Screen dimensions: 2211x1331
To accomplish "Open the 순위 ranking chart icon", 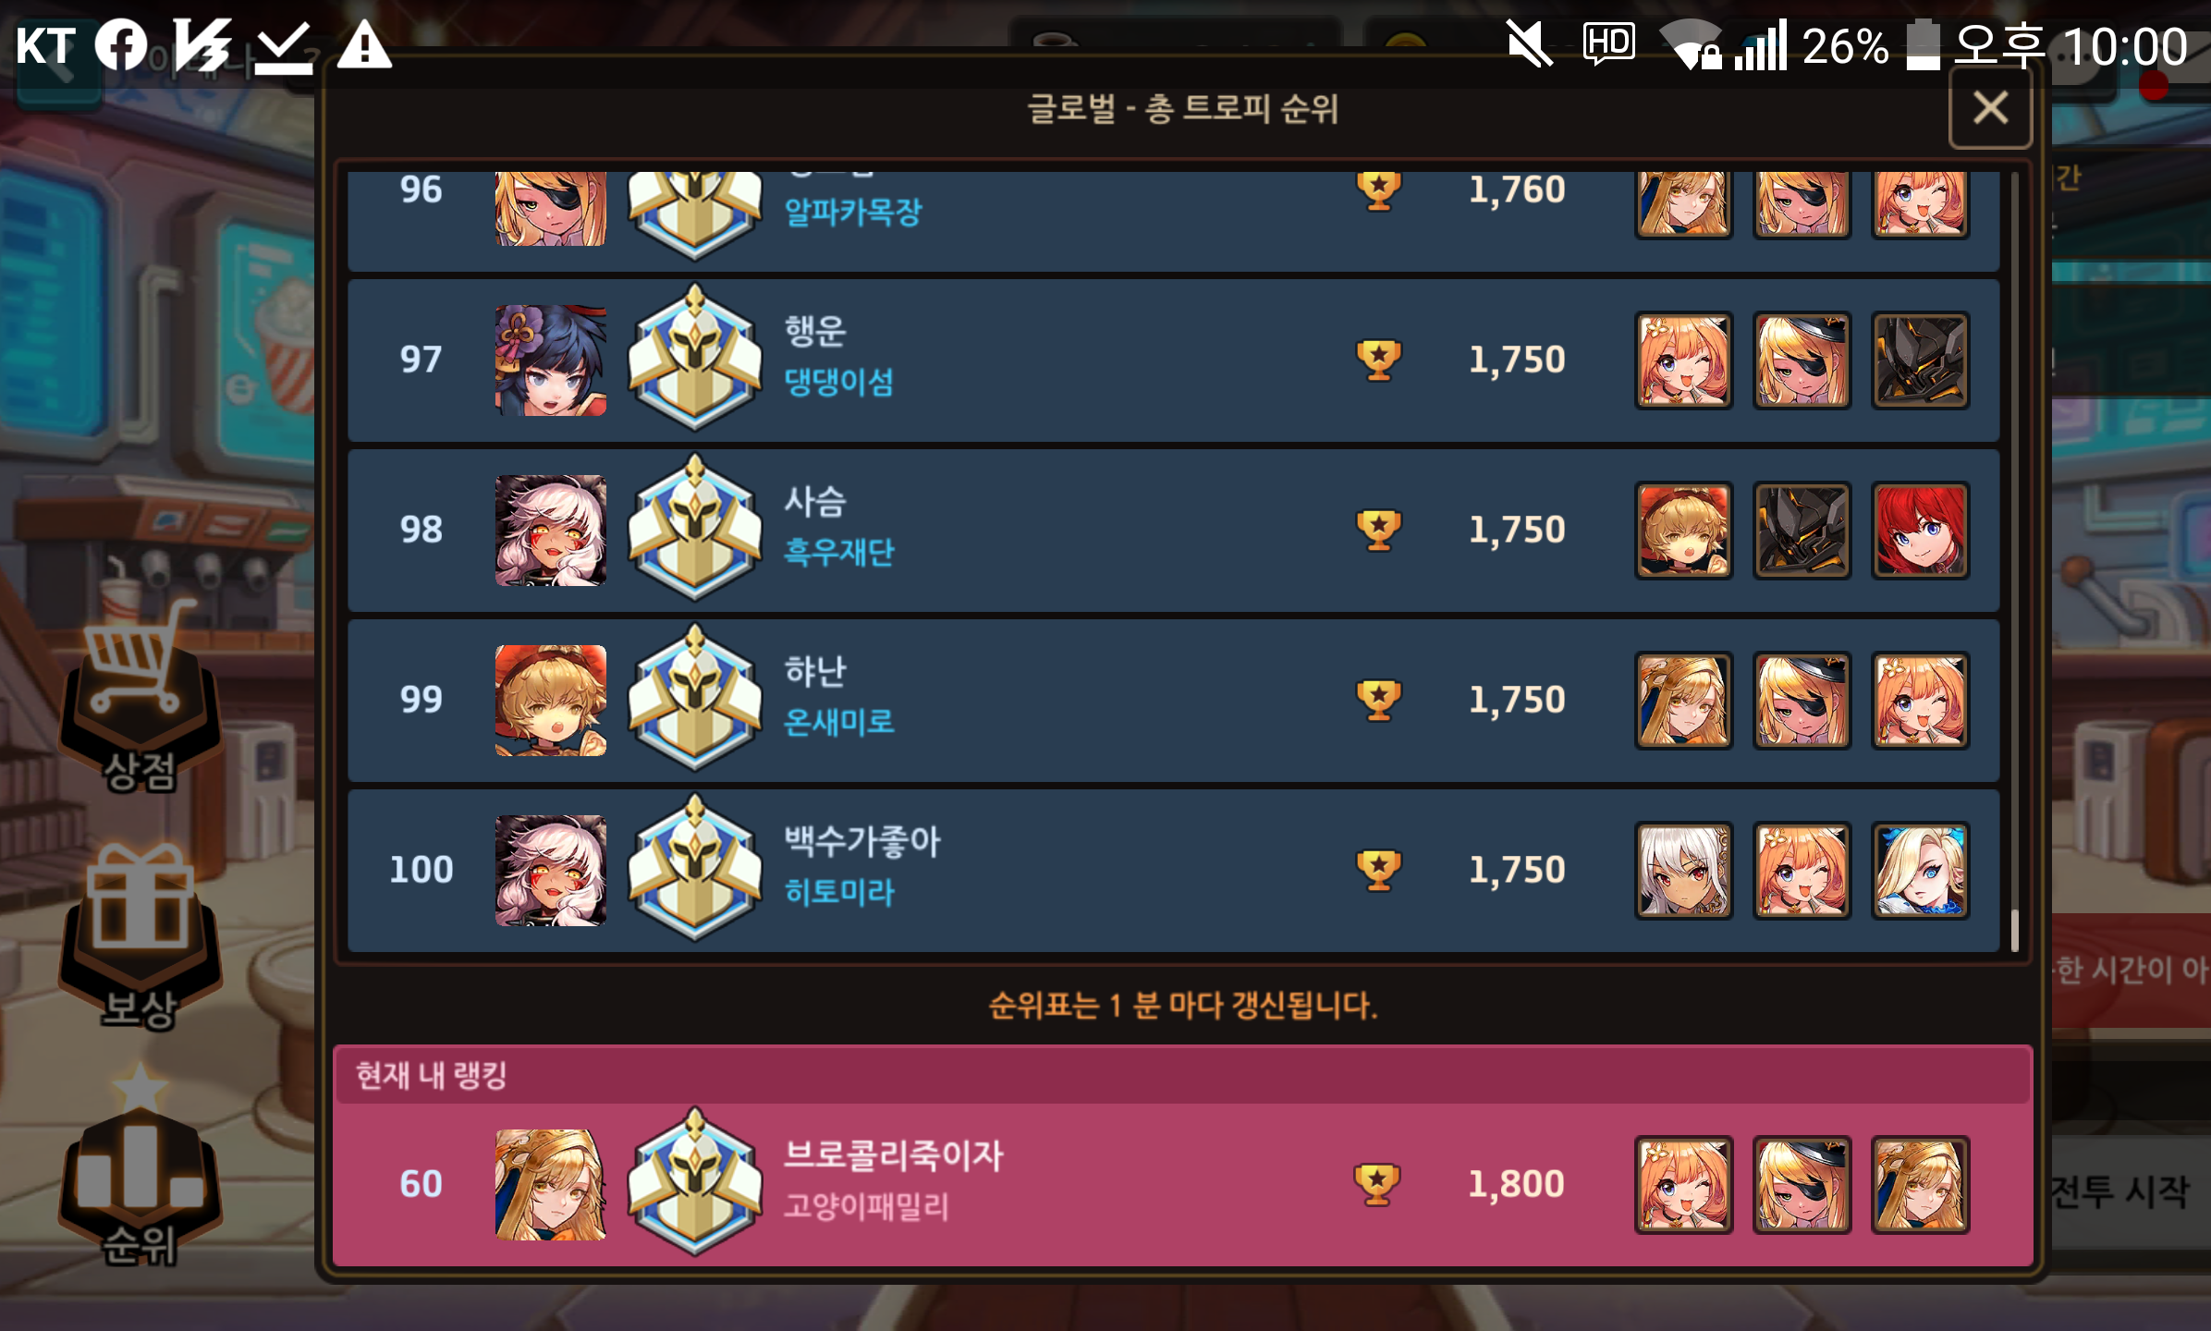I will (x=140, y=1172).
